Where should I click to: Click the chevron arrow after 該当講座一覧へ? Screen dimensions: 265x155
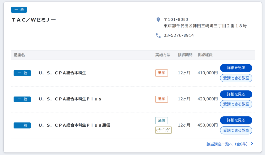[x=252, y=144]
